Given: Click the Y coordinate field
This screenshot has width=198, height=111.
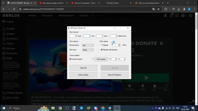Looking at the screenshot, I should pyautogui.click(x=123, y=59).
